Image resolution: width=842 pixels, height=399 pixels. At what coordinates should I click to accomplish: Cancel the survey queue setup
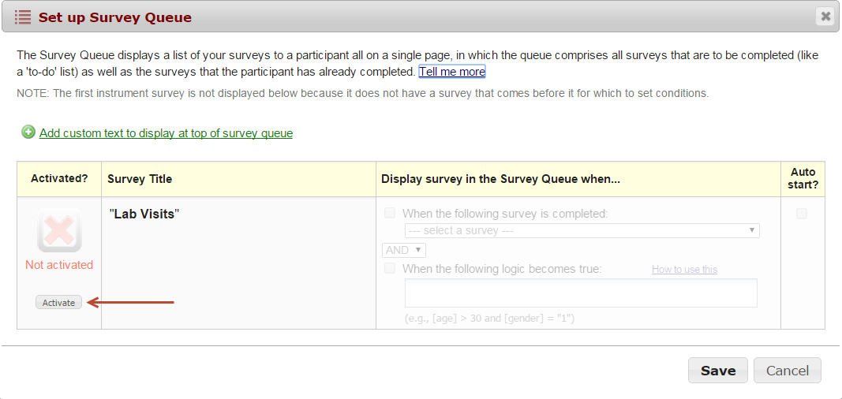pyautogui.click(x=787, y=371)
